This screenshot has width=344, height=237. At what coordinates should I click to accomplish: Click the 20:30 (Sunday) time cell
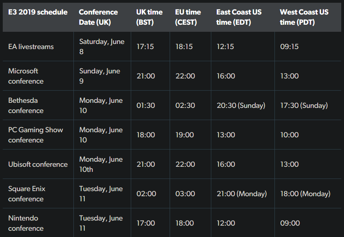click(x=241, y=106)
